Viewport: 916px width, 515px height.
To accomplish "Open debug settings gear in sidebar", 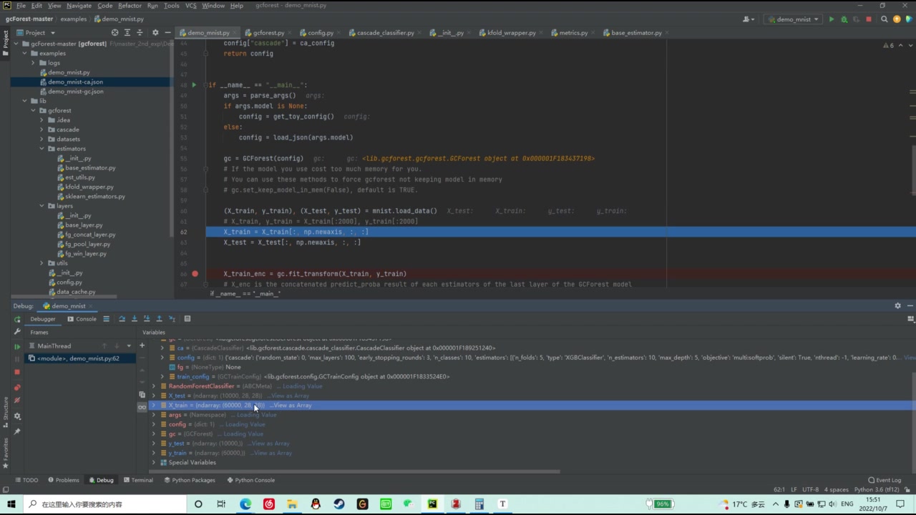I will pos(17,416).
